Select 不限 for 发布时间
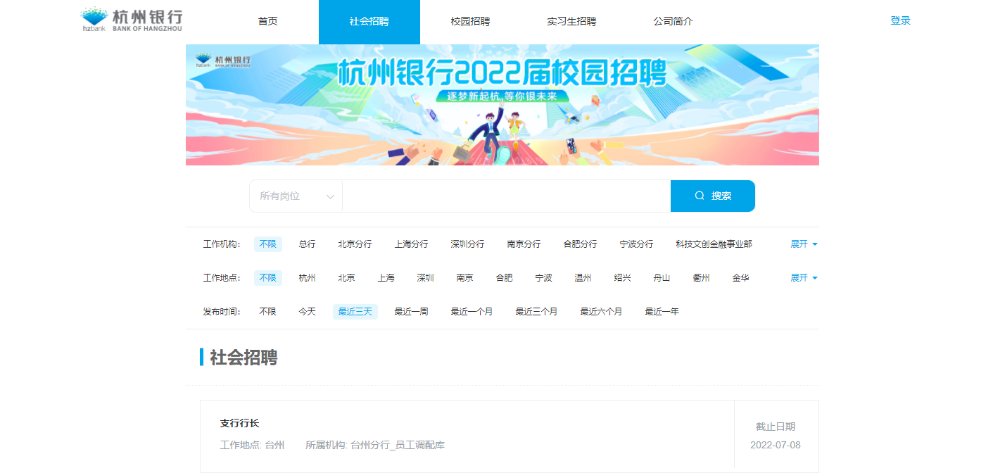Image resolution: width=993 pixels, height=473 pixels. (267, 312)
